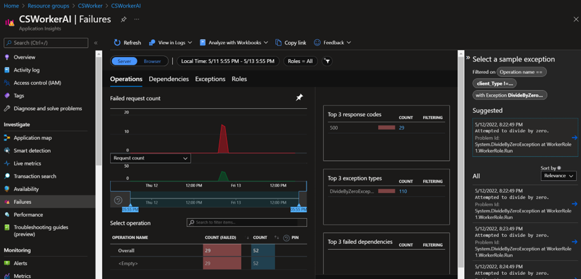The image size is (581, 279).
Task: Click right 05:55 PM range handle
Action: 299,209
